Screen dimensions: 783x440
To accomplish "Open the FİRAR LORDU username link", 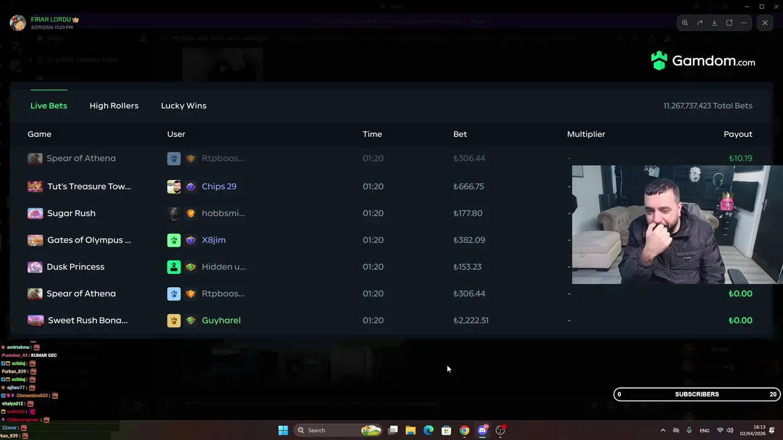I will 55,20.
